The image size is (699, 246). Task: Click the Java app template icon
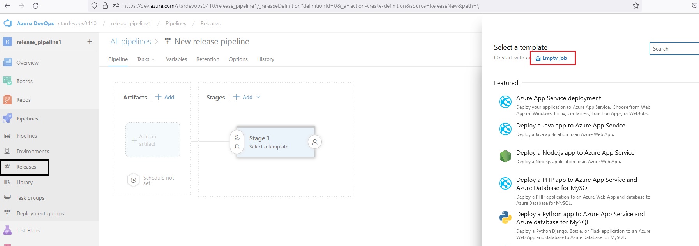point(505,129)
